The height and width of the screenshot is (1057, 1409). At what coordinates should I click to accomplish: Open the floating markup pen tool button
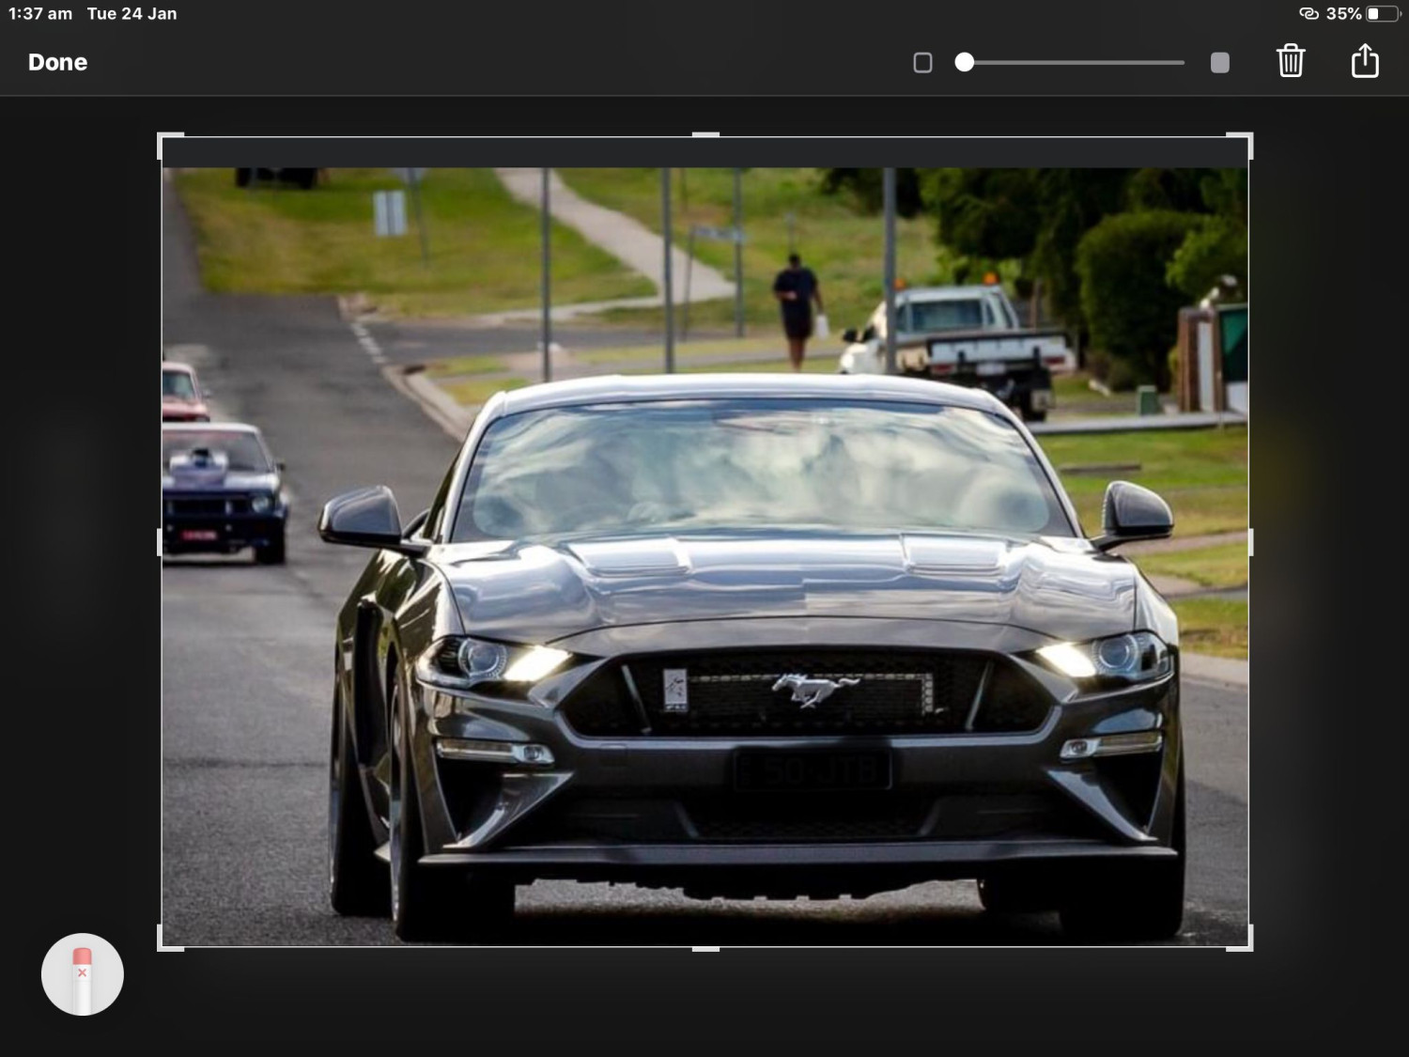tap(83, 974)
